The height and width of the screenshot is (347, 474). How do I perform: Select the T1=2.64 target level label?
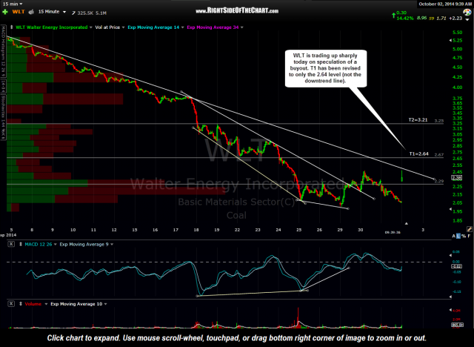[419, 153]
